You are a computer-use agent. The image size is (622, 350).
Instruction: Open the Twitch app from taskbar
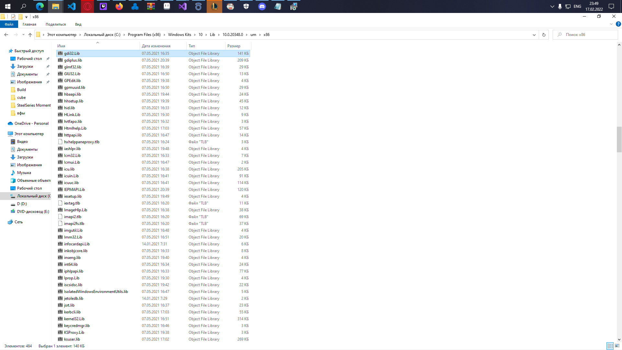coord(103,6)
